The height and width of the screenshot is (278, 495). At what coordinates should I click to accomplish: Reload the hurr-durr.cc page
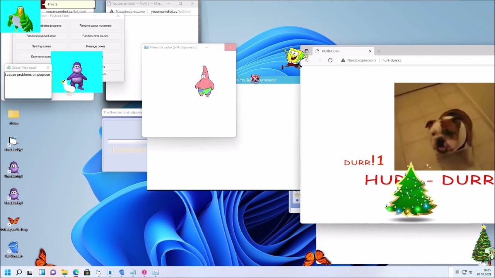tap(330, 60)
